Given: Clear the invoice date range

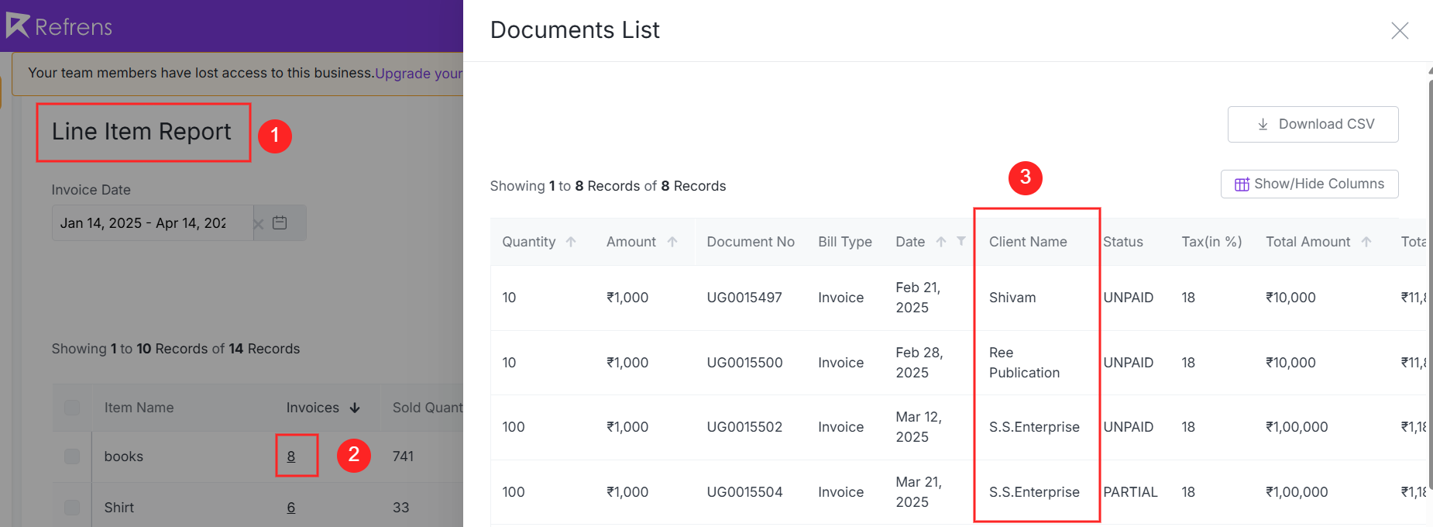Looking at the screenshot, I should (259, 223).
